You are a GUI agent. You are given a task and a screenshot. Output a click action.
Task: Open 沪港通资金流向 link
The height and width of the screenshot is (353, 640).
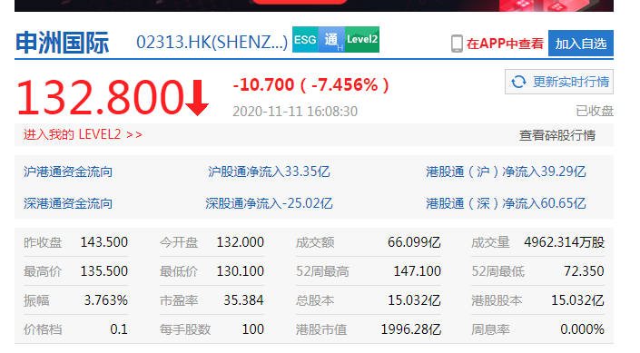[x=68, y=172]
